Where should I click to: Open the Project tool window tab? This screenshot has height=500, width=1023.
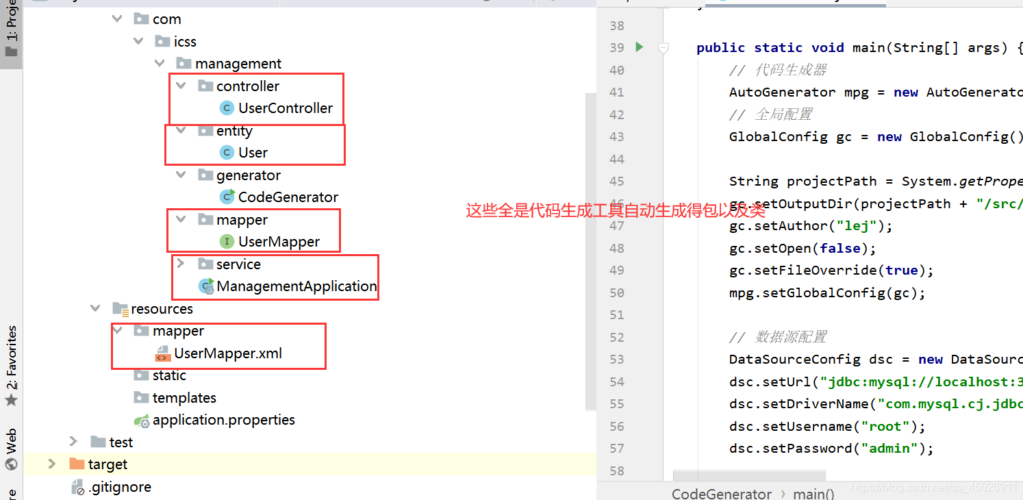click(x=11, y=34)
